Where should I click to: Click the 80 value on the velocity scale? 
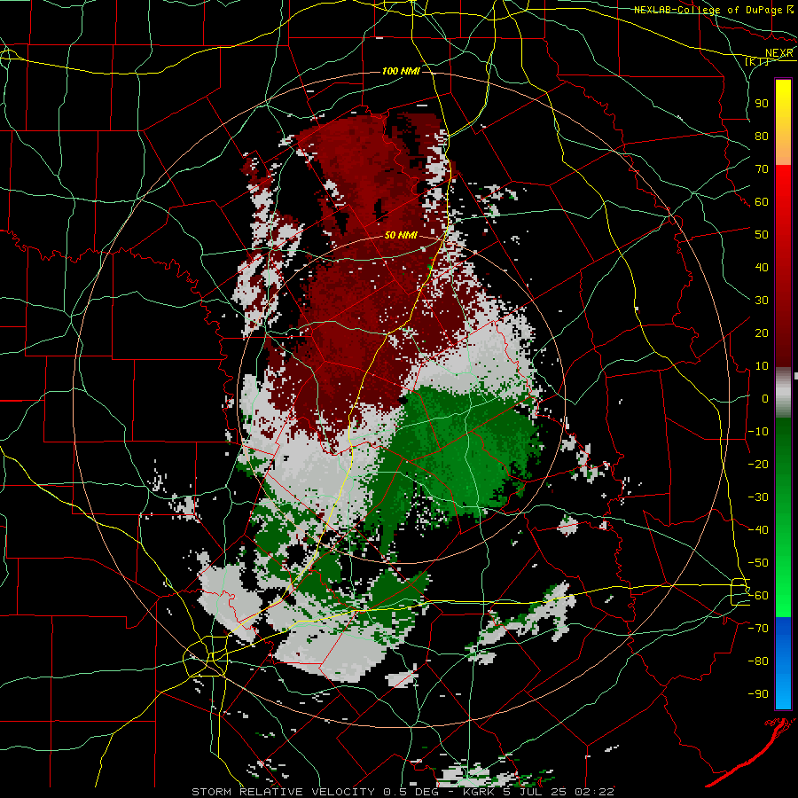[762, 136]
